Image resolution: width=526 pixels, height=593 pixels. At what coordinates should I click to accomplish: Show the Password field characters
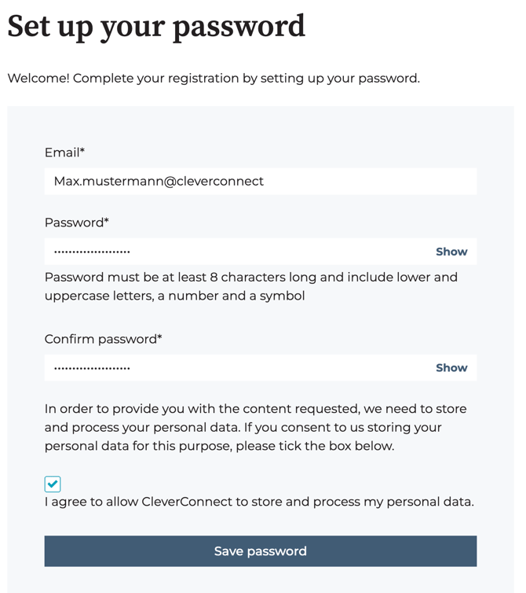[x=451, y=252]
